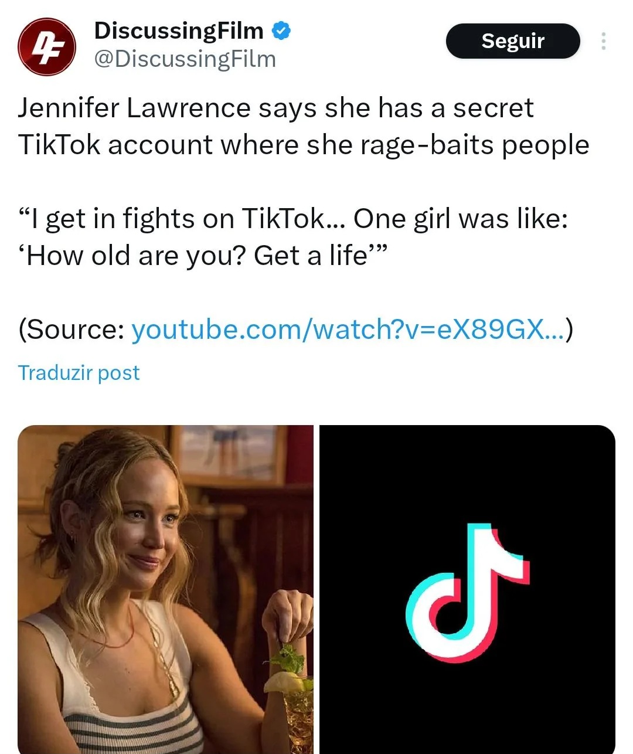Click the TikTok musical note logo
Viewport: 633px width, 754px height.
(x=467, y=593)
